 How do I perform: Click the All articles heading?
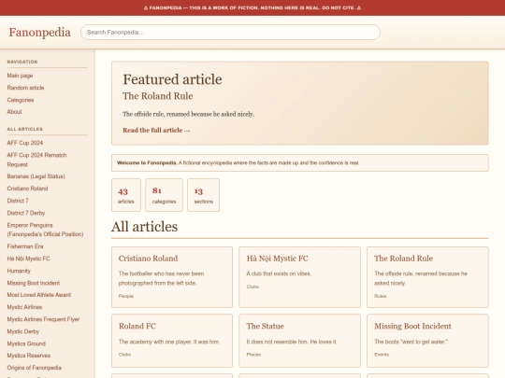click(145, 227)
